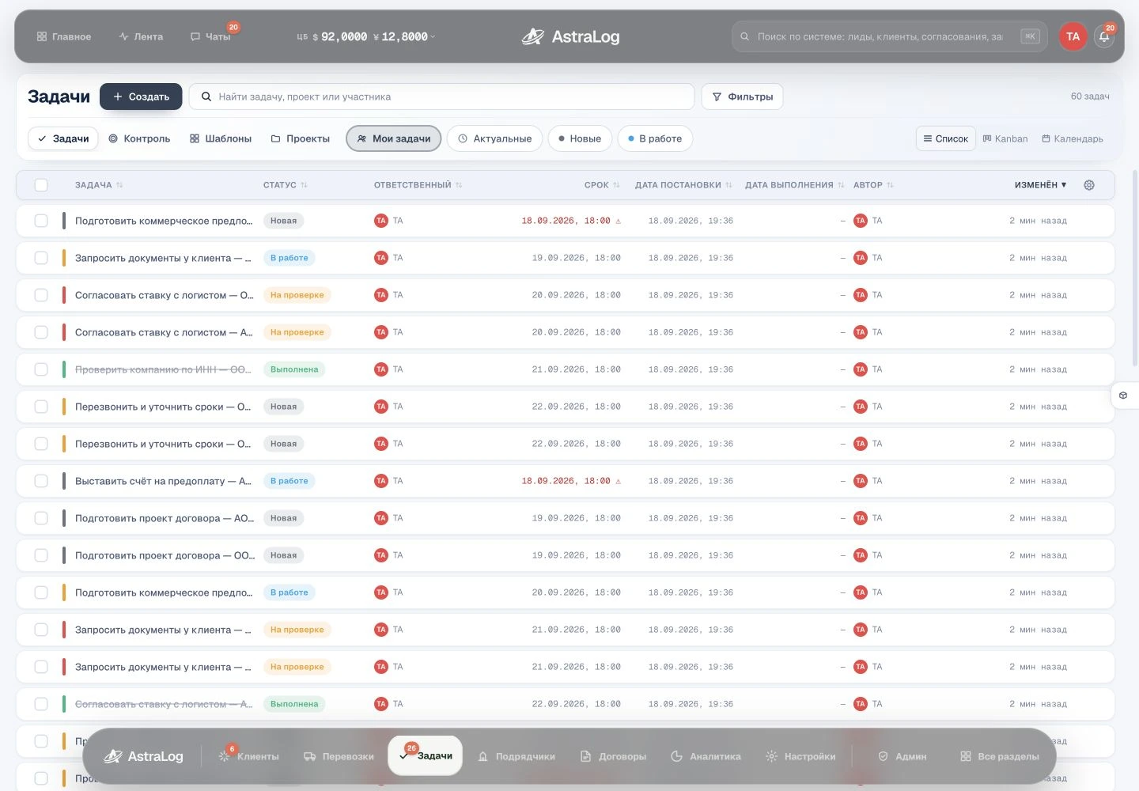The height and width of the screenshot is (791, 1139).
Task: Focus the global system search field
Action: point(890,36)
